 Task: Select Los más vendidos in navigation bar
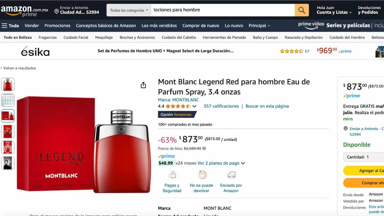pos(159,26)
